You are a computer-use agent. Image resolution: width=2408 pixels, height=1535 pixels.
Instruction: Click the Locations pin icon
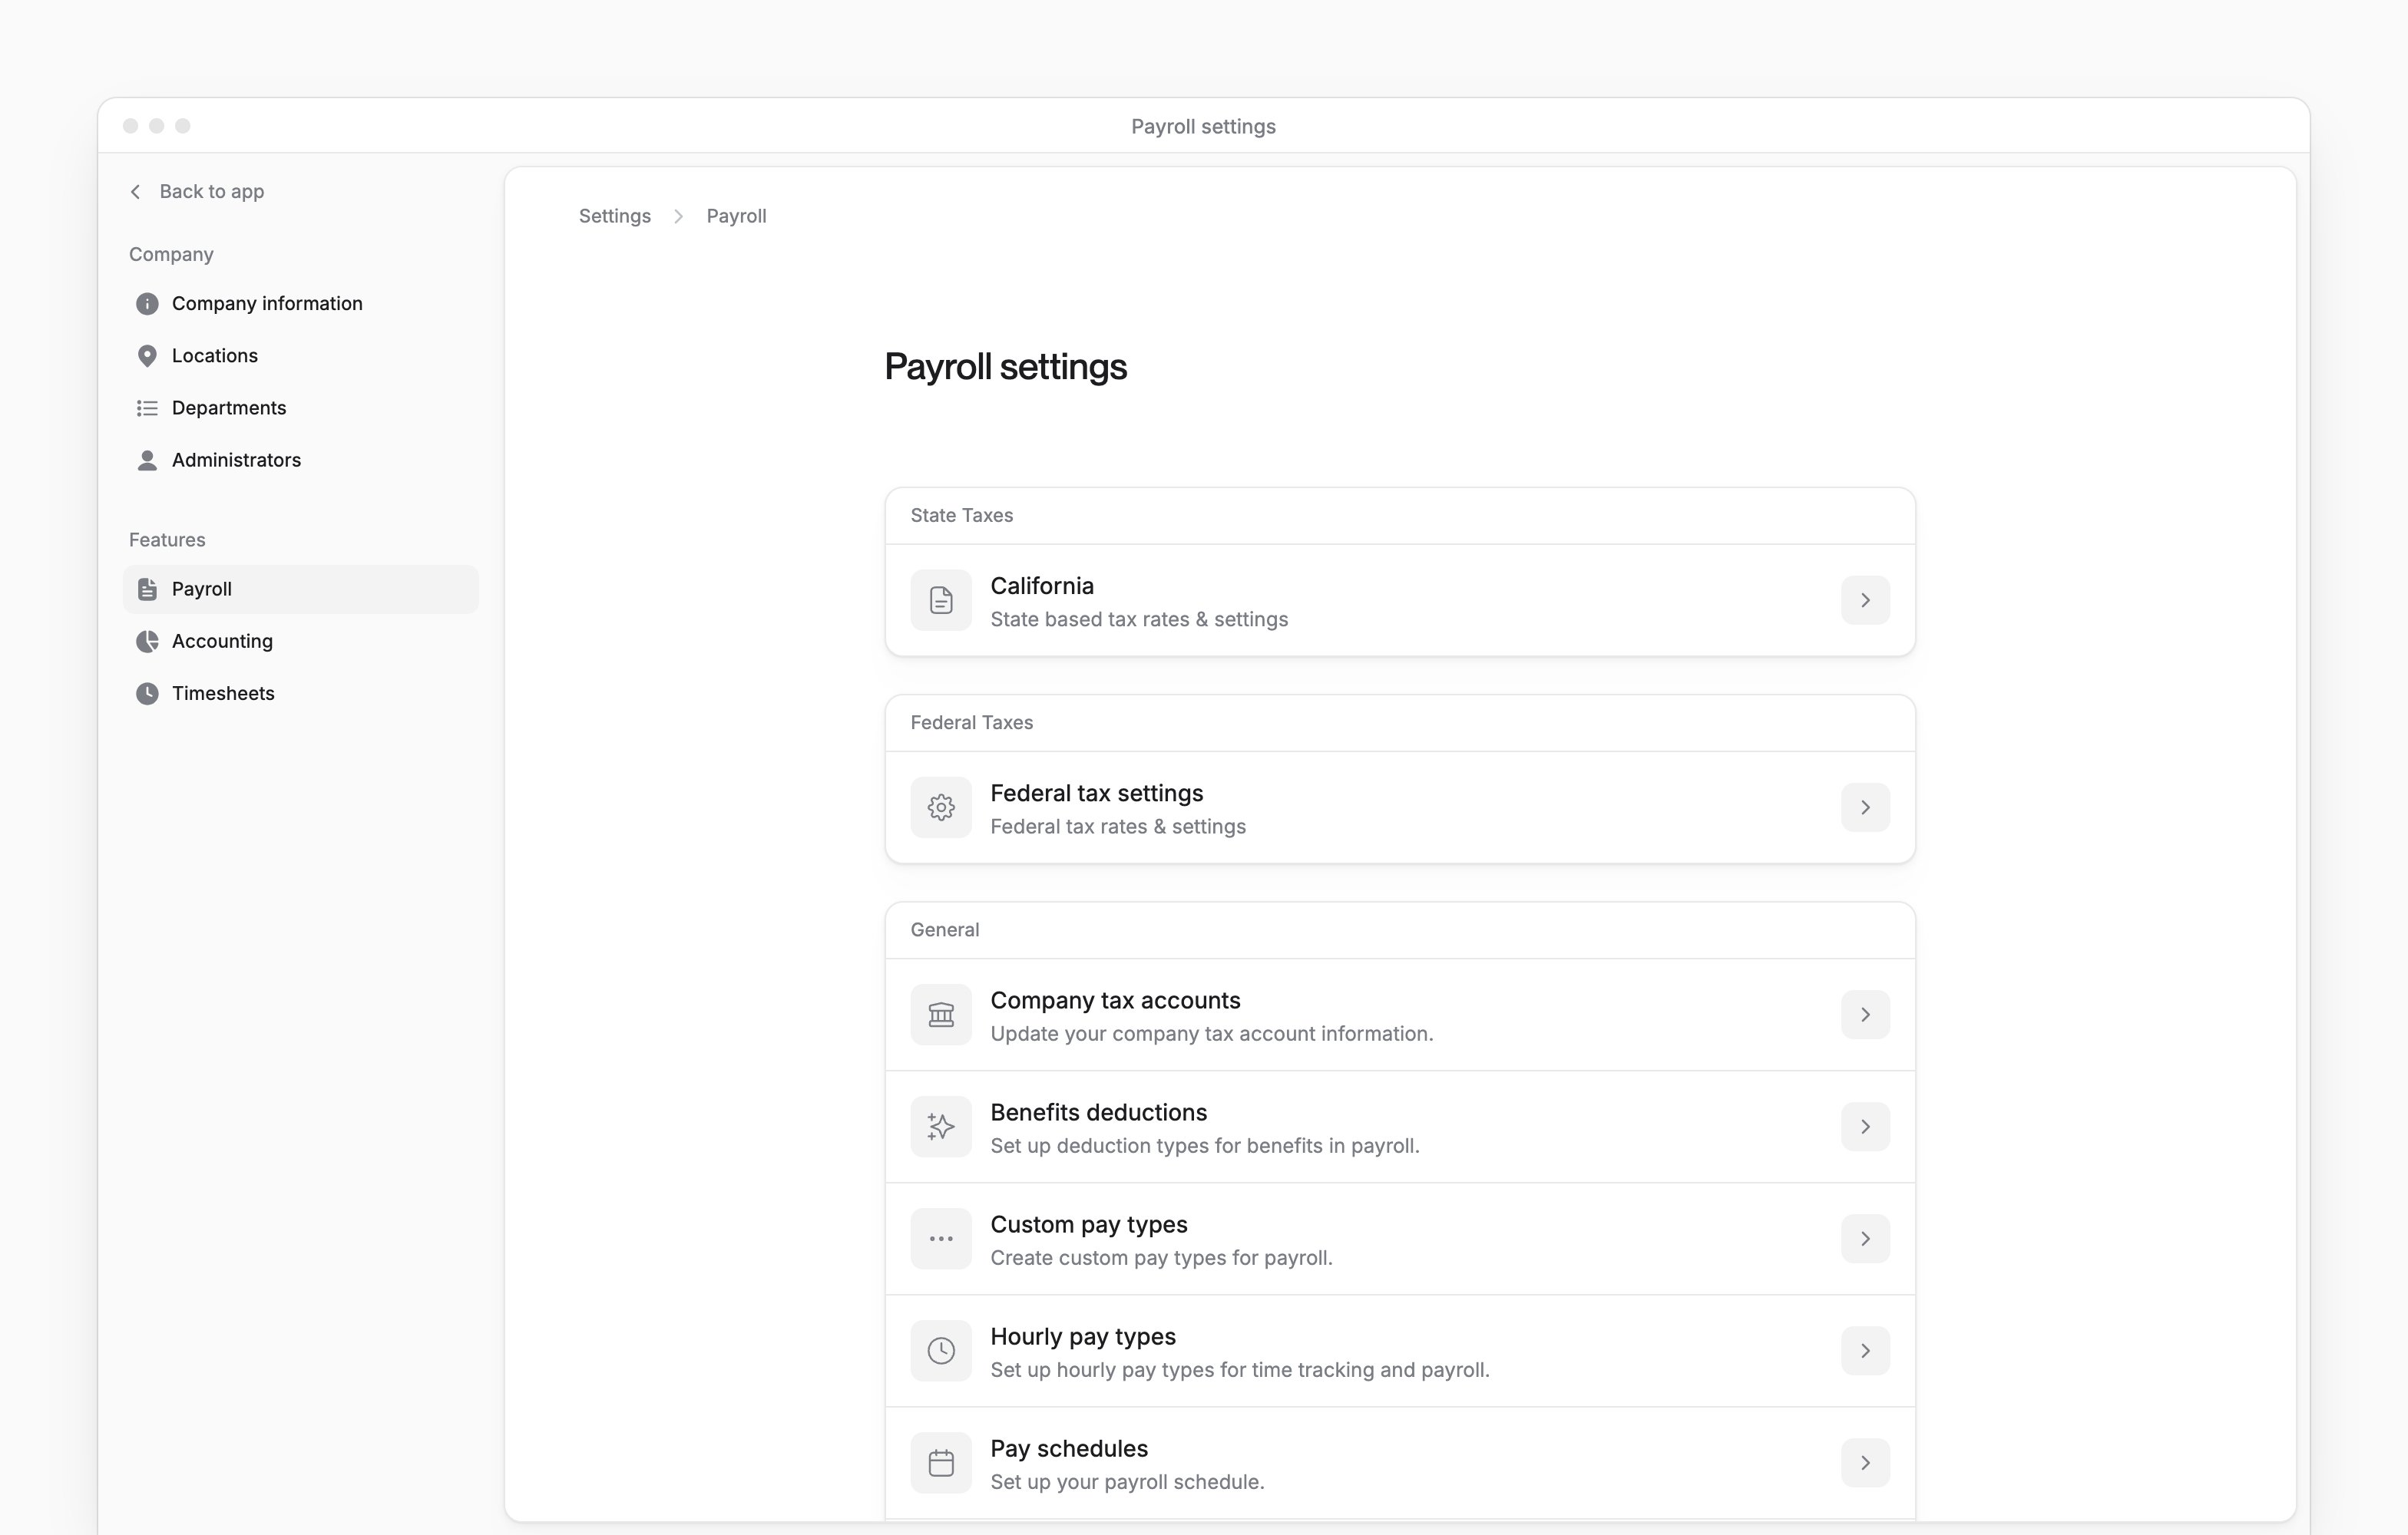point(147,356)
